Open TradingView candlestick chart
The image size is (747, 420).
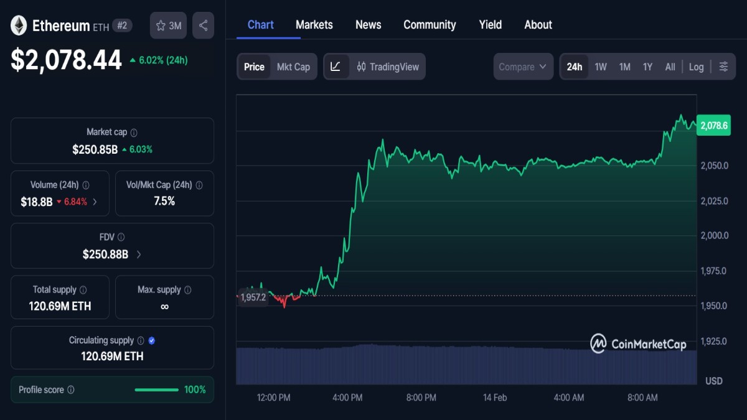click(388, 67)
